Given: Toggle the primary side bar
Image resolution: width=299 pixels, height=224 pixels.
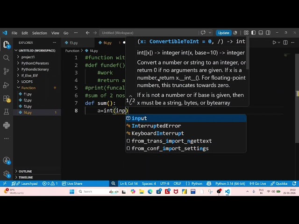Looking at the screenshot, I should coord(253,33).
